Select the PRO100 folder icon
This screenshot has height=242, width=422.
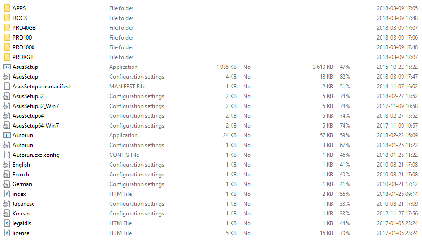pyautogui.click(x=7, y=37)
